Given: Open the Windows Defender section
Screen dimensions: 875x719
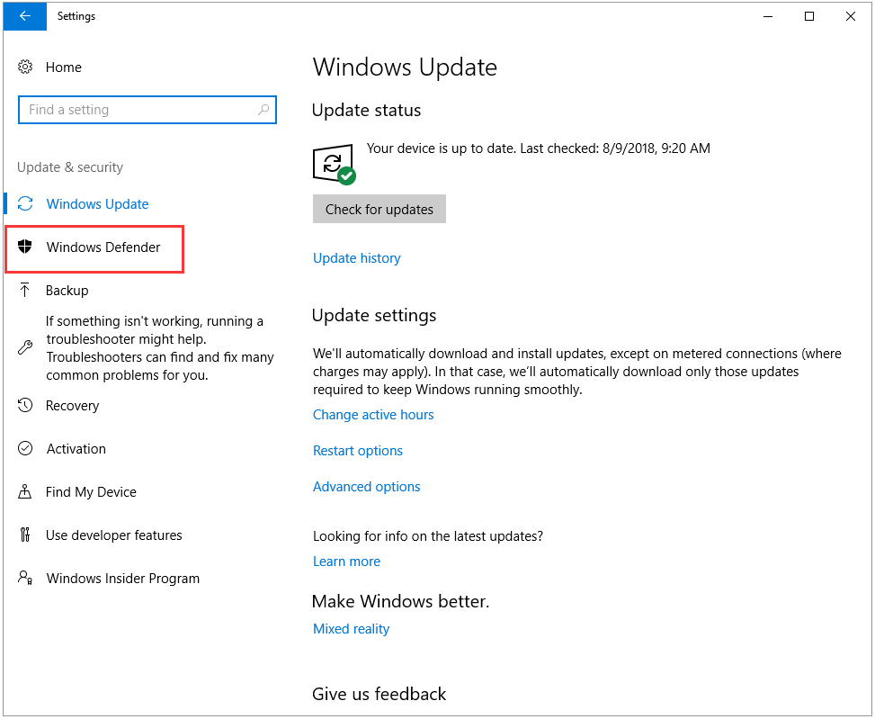Looking at the screenshot, I should (103, 247).
